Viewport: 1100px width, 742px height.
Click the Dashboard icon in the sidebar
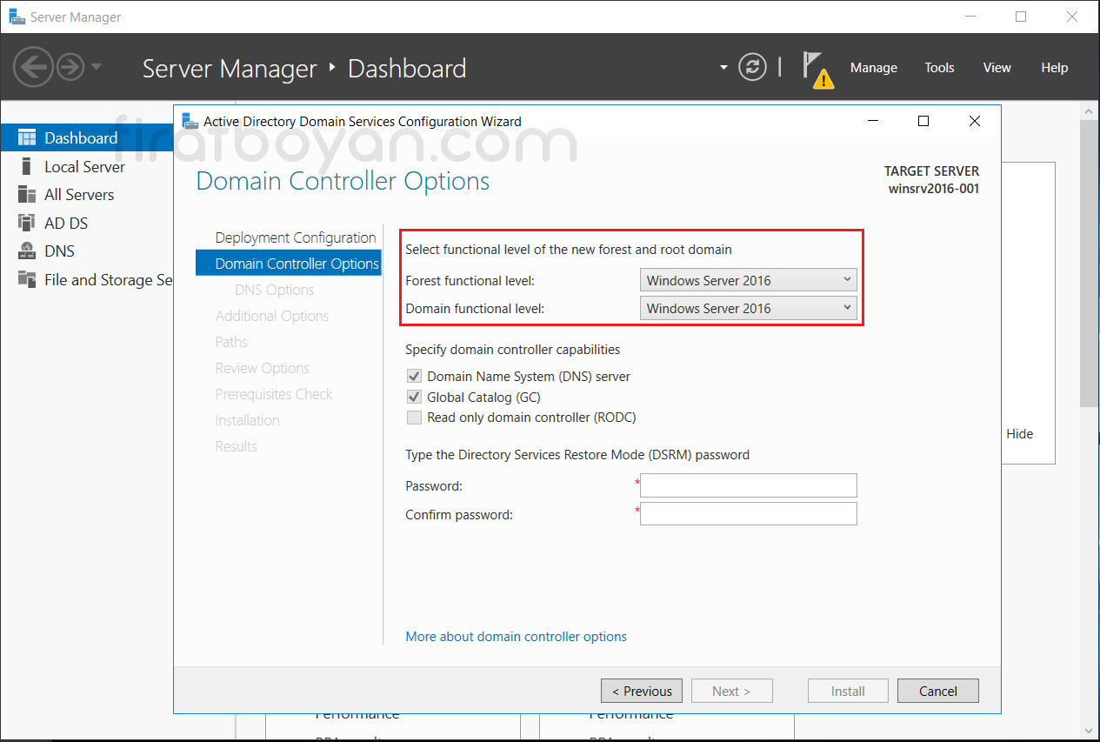click(x=27, y=138)
